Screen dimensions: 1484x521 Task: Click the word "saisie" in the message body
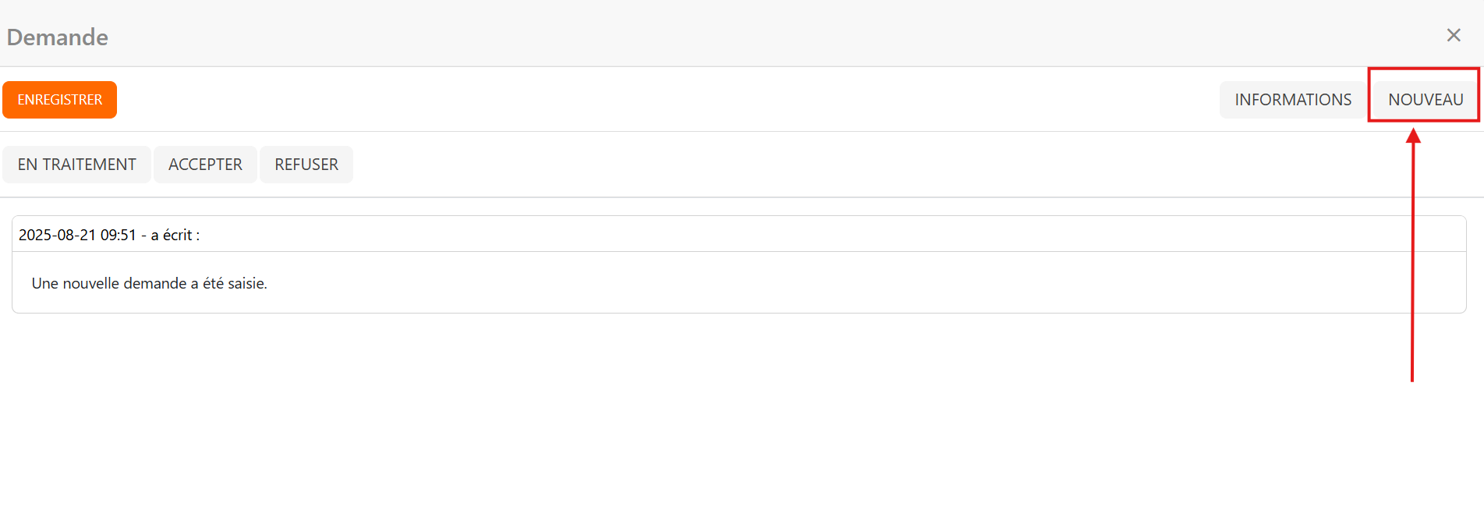click(x=246, y=283)
